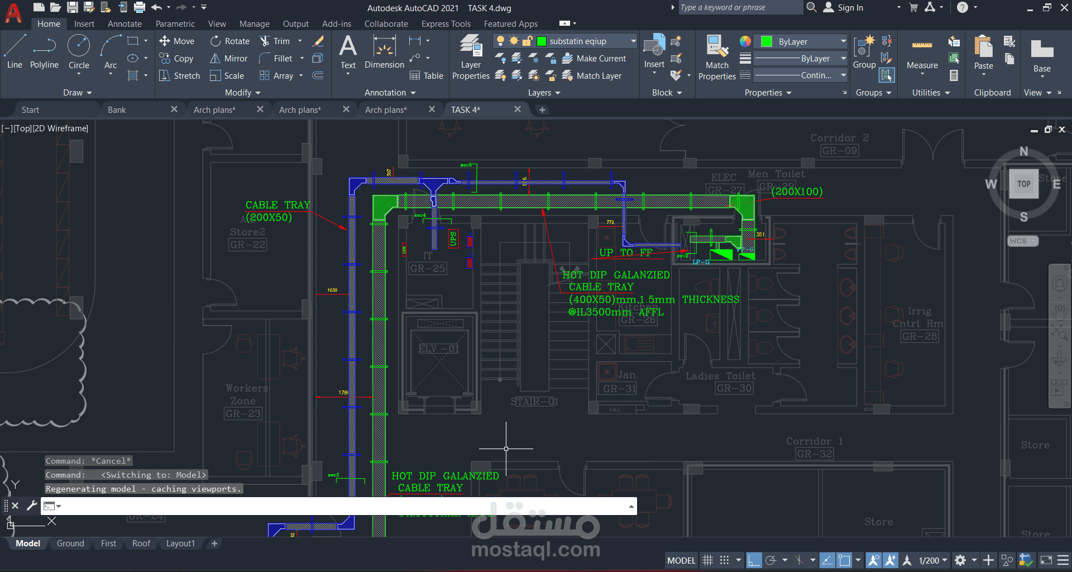1072x572 pixels.
Task: Click the Move tool
Action: [x=176, y=41]
